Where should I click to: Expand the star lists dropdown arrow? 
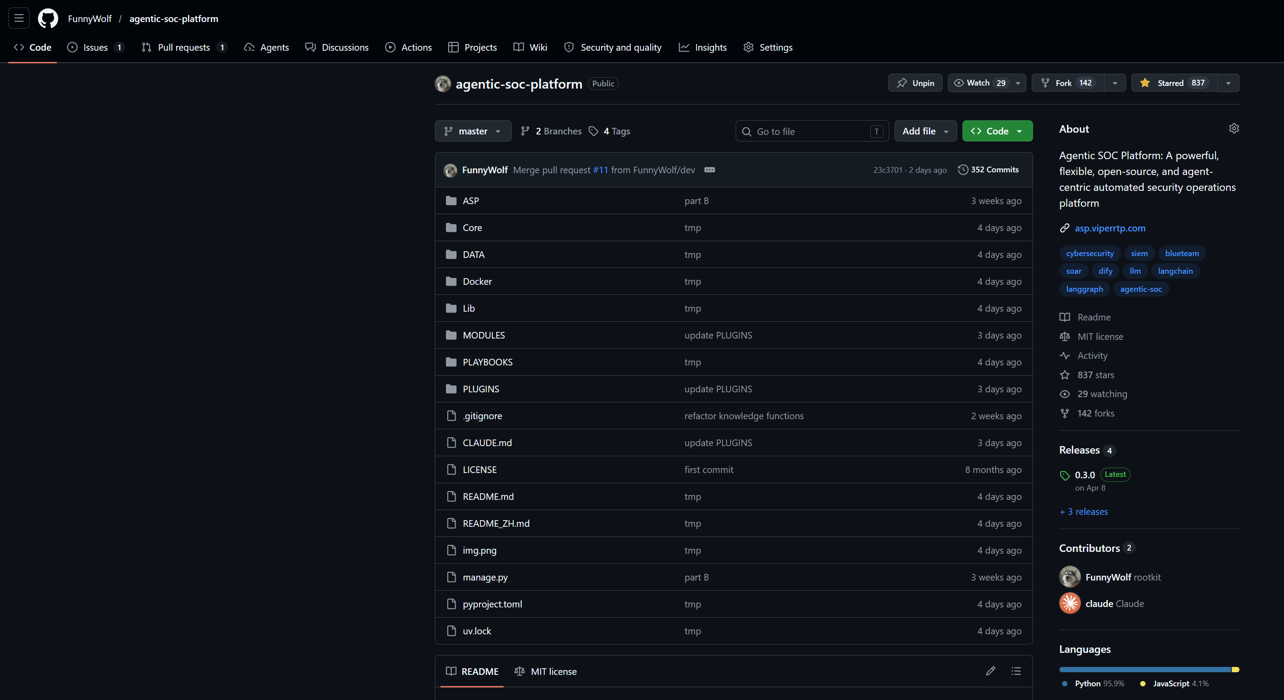(1228, 83)
